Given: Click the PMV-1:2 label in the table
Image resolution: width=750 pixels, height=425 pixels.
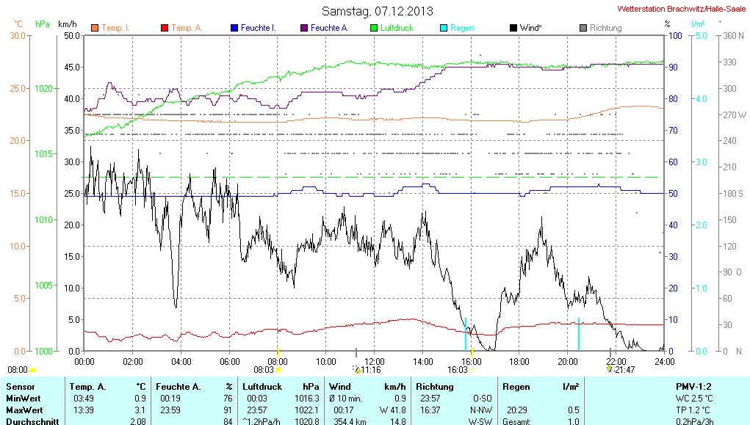Looking at the screenshot, I should [693, 386].
